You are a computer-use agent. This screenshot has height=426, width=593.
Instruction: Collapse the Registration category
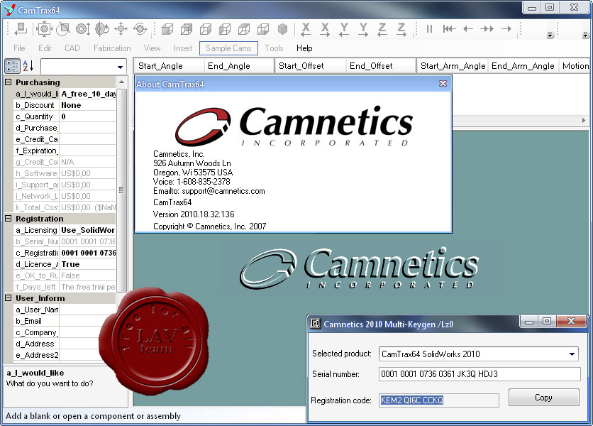point(8,219)
